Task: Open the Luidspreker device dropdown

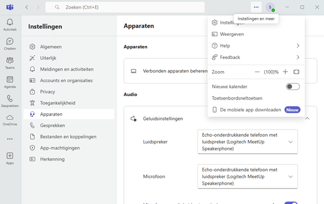Action: 247,142
